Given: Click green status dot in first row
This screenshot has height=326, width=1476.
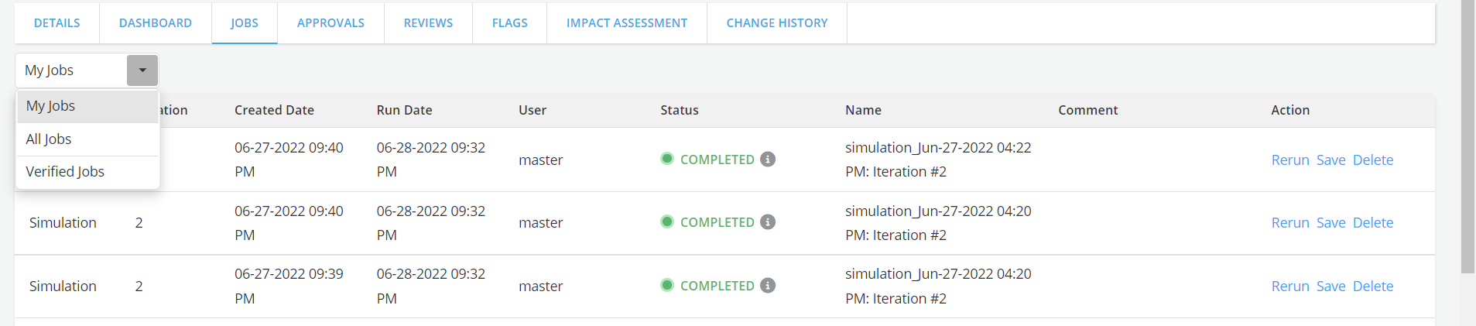Looking at the screenshot, I should [x=666, y=159].
